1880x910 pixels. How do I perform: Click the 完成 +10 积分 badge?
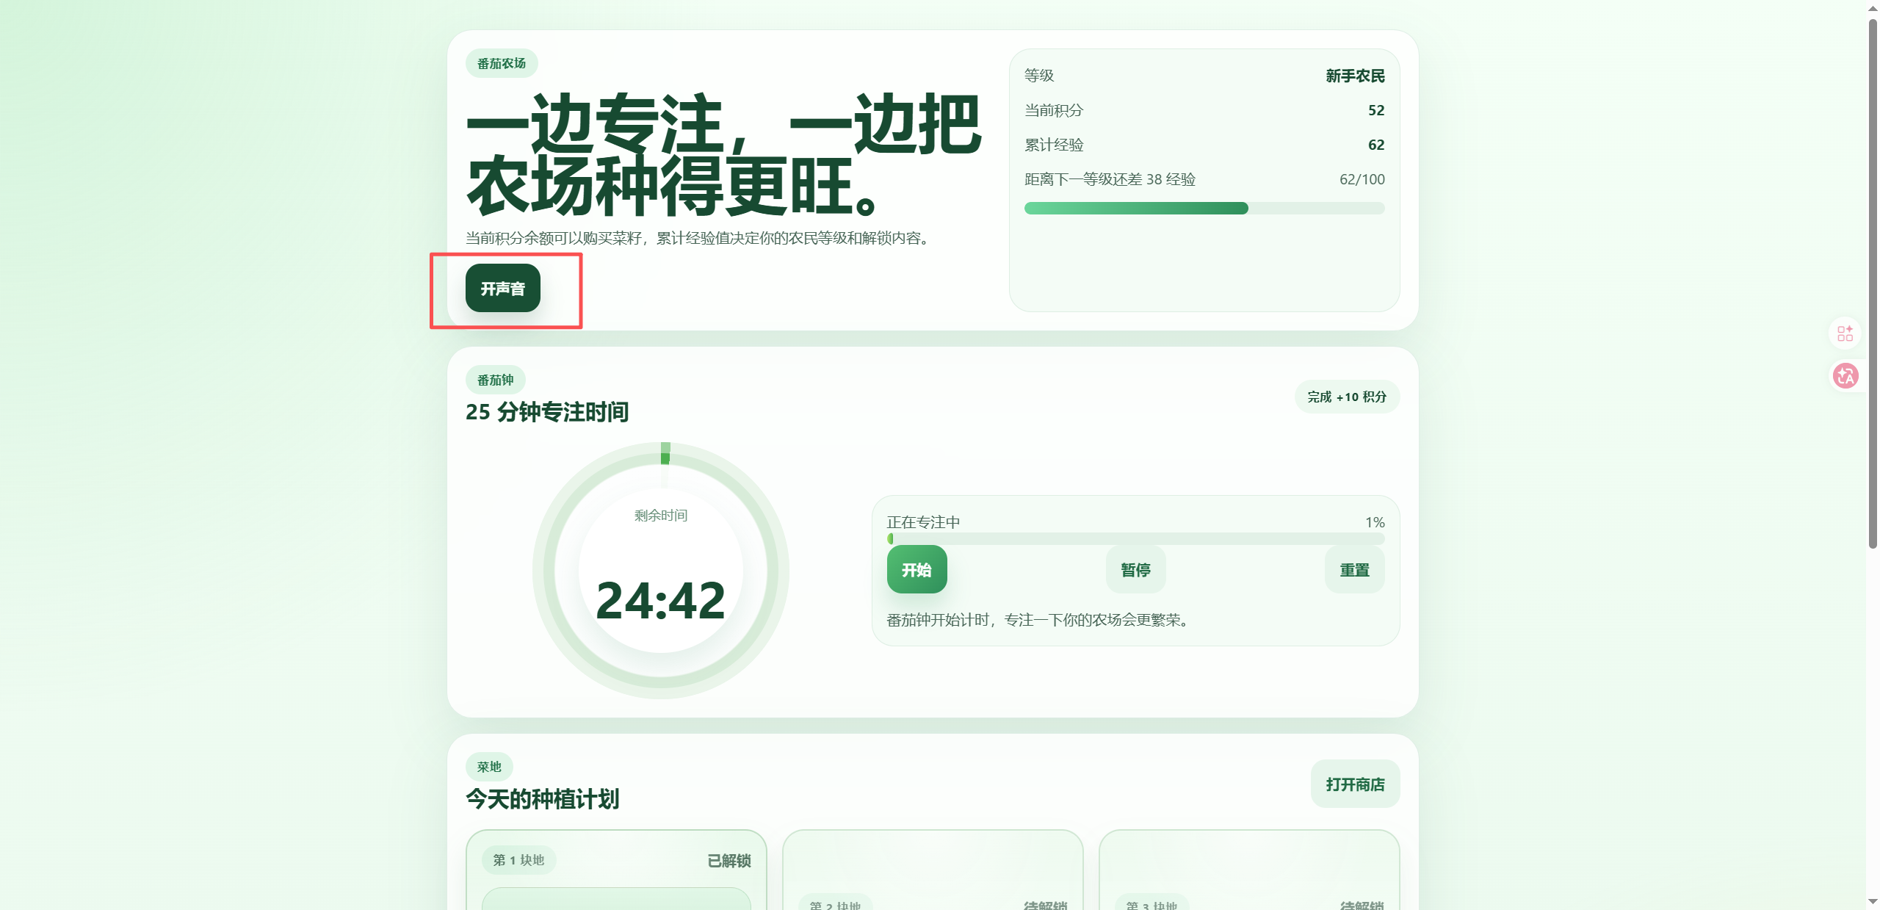pyautogui.click(x=1346, y=397)
